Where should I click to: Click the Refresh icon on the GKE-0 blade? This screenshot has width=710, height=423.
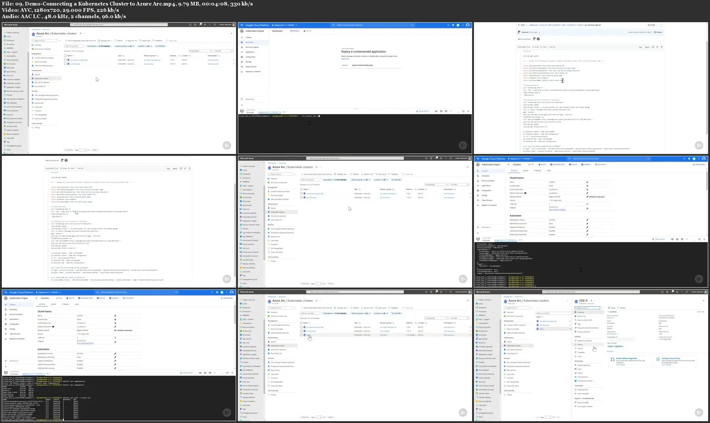(x=619, y=308)
